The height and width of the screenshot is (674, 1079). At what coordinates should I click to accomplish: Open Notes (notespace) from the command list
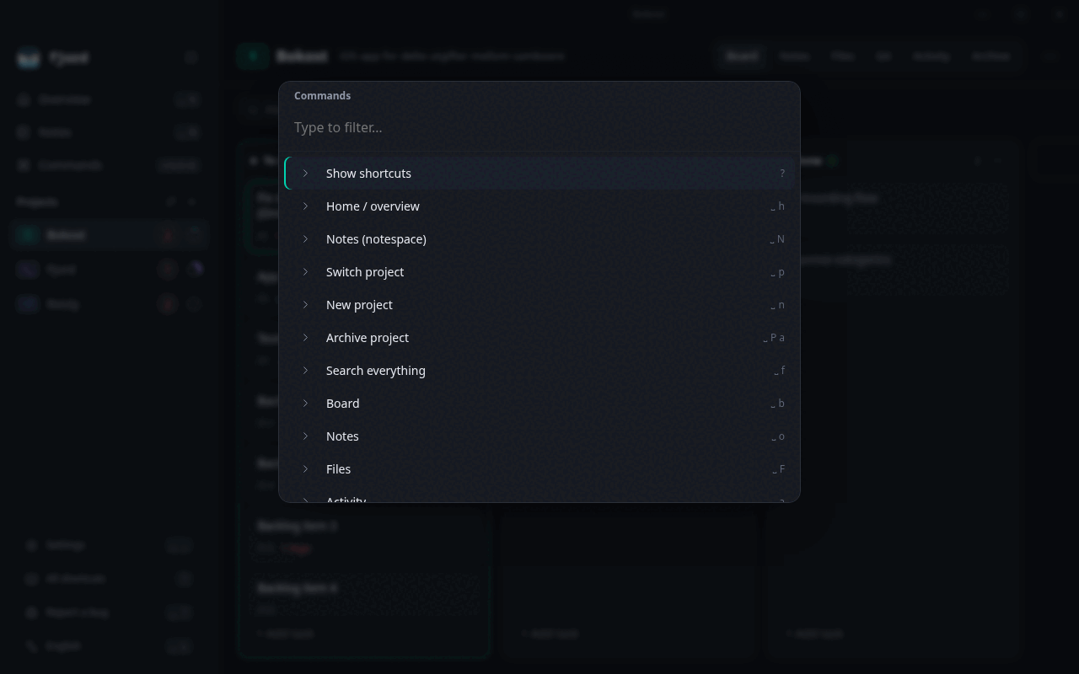pyautogui.click(x=539, y=238)
